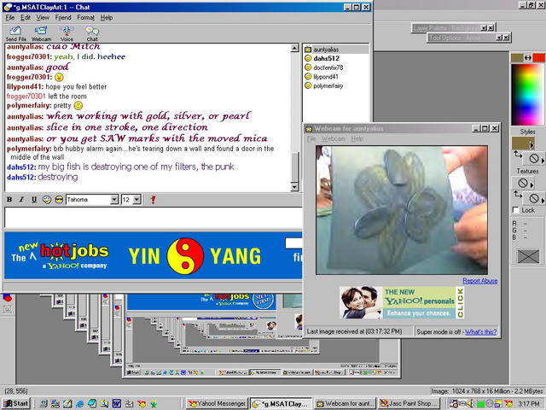Toggle underline text formatting
This screenshot has height=410, width=546.
(x=34, y=199)
